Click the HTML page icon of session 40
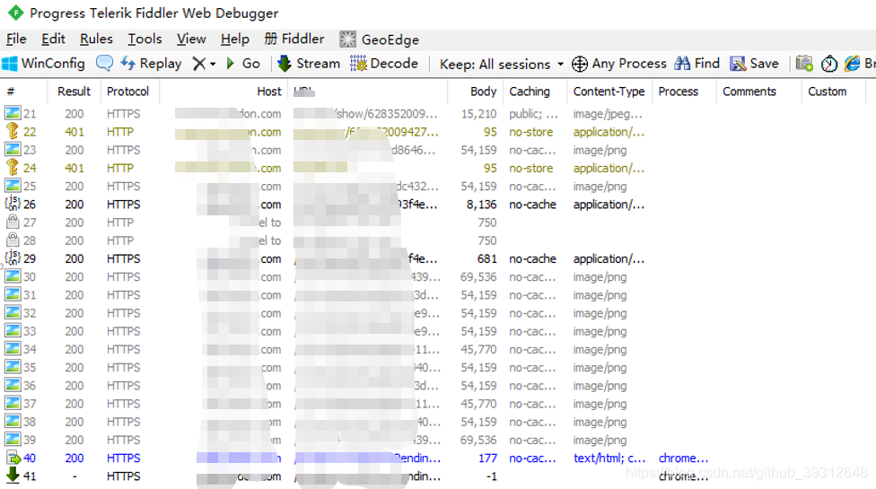 [13, 458]
